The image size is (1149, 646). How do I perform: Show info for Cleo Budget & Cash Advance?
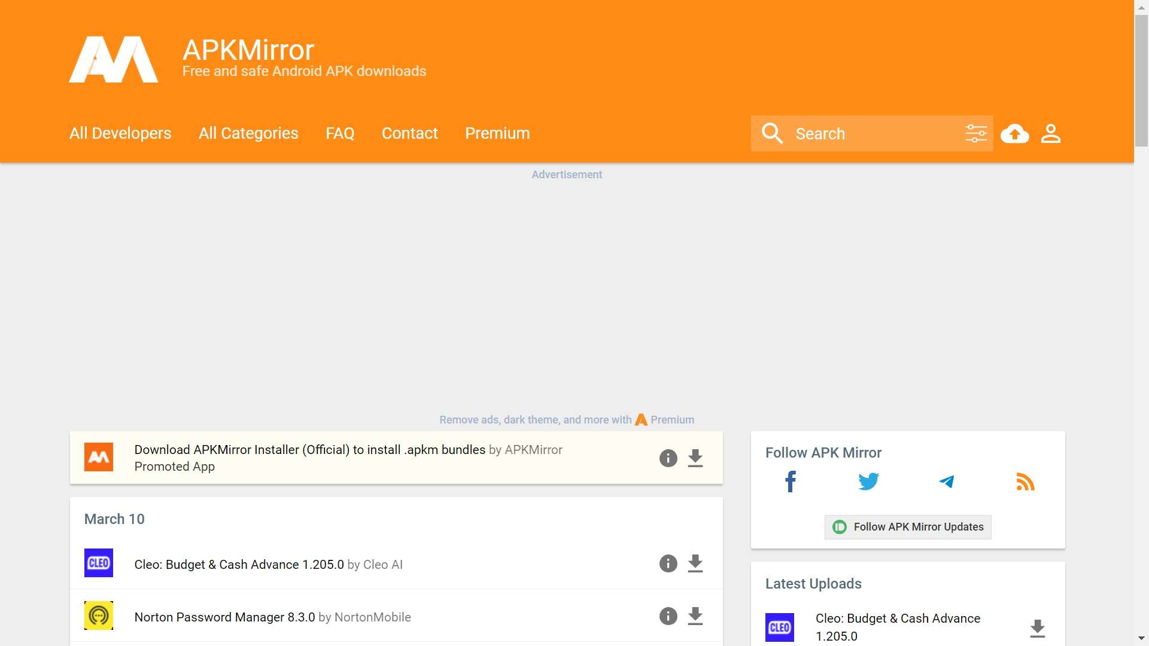(x=668, y=563)
